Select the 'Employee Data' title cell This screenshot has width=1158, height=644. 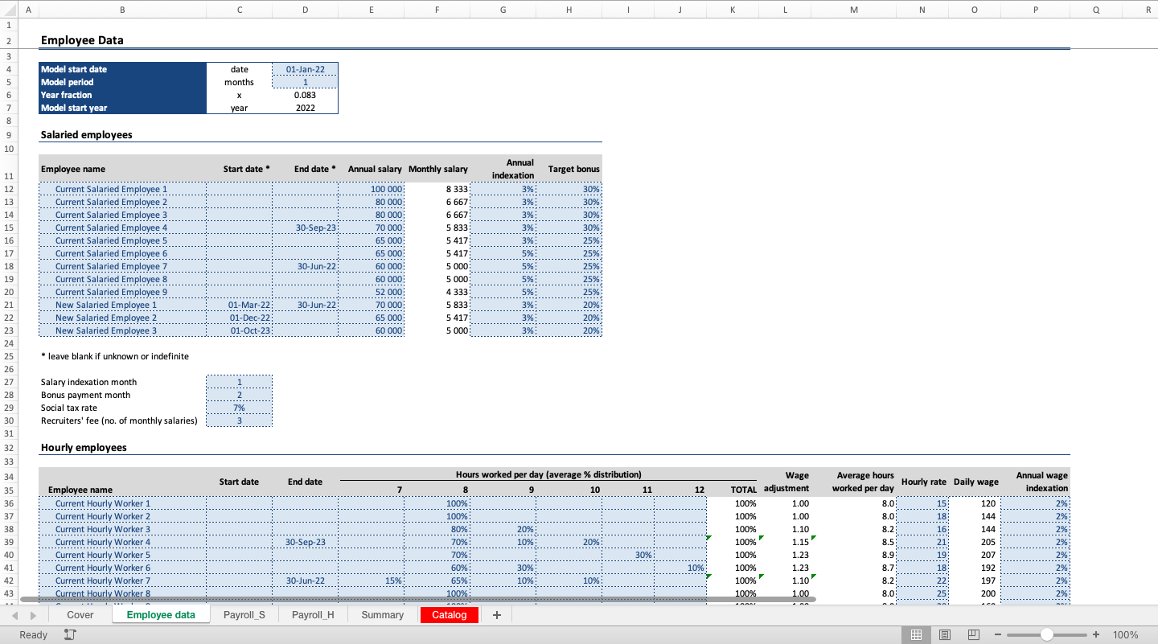pyautogui.click(x=82, y=40)
